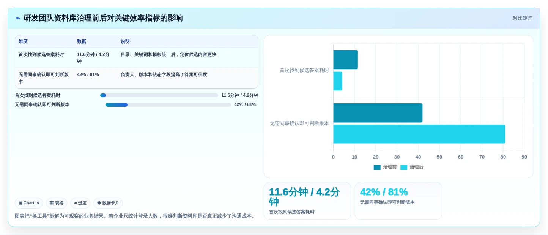Toggle the 治理前 legend swatch
This screenshot has width=548, height=235.
377,167
